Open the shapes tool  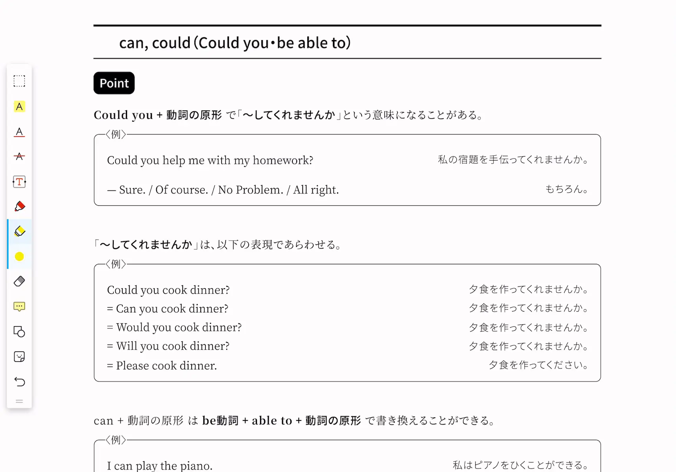point(19,332)
